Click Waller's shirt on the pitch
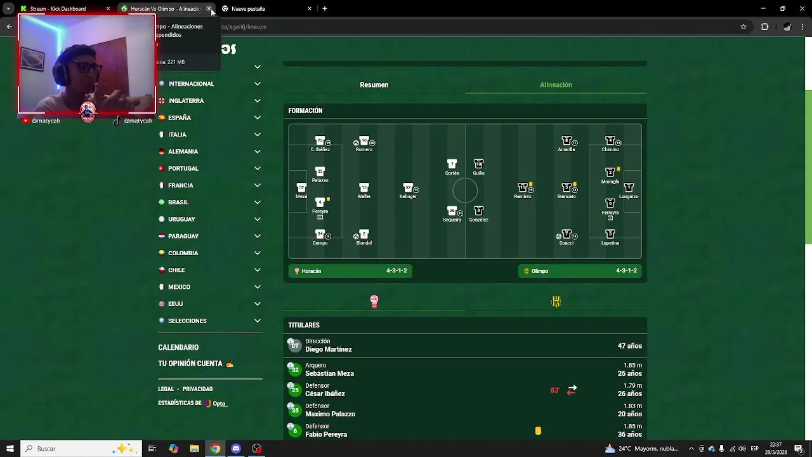Image resolution: width=812 pixels, height=457 pixels. (x=364, y=188)
